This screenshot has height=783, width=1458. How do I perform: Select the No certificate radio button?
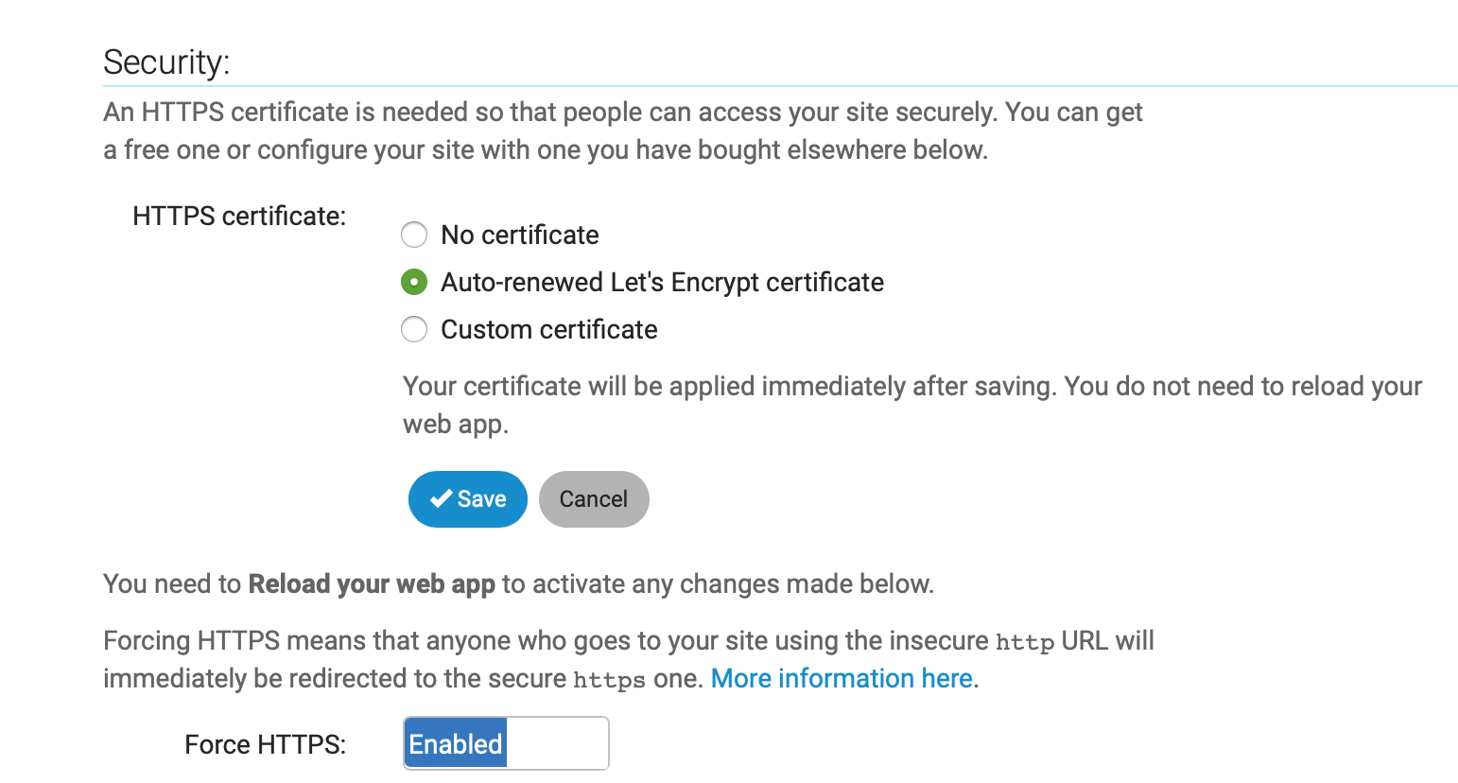(413, 235)
